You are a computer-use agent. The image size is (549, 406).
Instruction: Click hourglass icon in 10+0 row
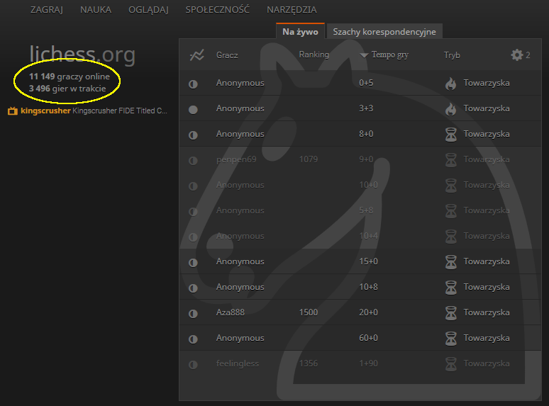[x=450, y=186]
